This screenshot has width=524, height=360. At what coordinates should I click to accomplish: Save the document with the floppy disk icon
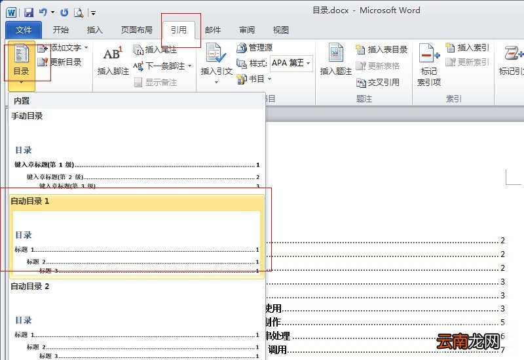point(29,12)
